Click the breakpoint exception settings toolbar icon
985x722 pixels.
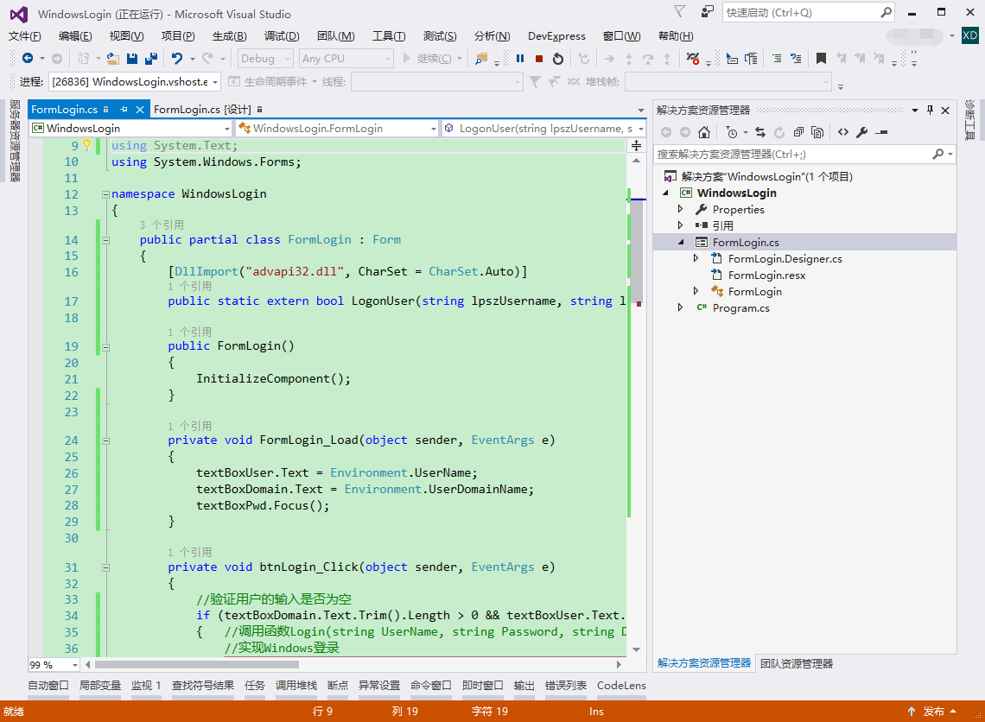pos(693,59)
